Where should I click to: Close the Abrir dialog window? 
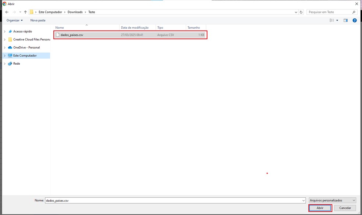356,4
